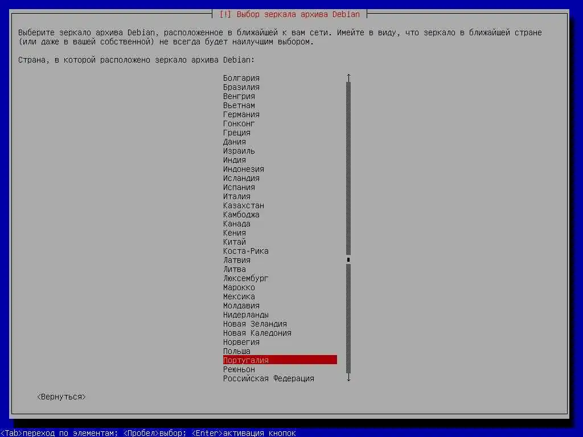Pick Израиль from the list
Viewport: 583px width, 437px height.
tap(239, 151)
